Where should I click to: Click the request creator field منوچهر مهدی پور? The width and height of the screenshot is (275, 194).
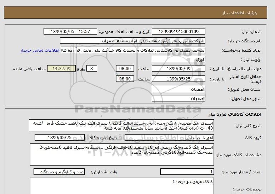tap(133, 50)
